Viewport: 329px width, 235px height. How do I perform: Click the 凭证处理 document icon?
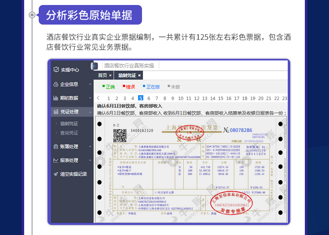point(56,112)
